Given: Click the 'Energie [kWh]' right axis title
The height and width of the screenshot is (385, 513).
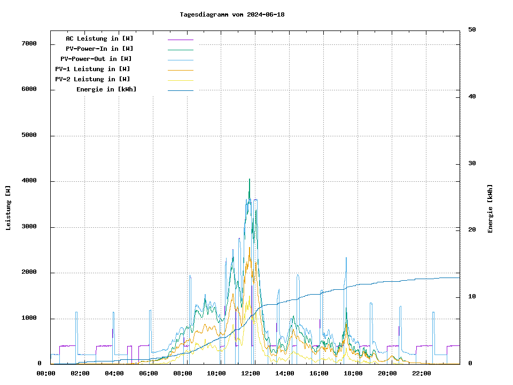Looking at the screenshot, I should point(490,209).
